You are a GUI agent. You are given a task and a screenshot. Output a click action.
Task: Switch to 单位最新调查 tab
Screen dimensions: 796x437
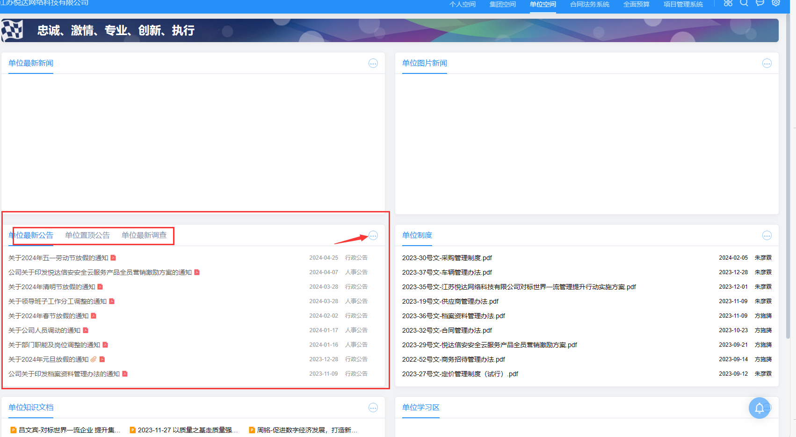pos(144,235)
